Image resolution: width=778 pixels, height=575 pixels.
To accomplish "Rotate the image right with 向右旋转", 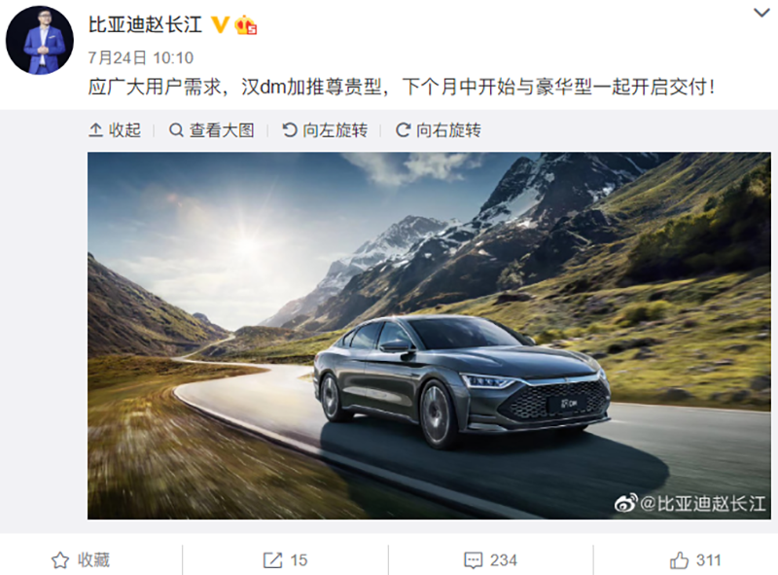I will (x=439, y=130).
